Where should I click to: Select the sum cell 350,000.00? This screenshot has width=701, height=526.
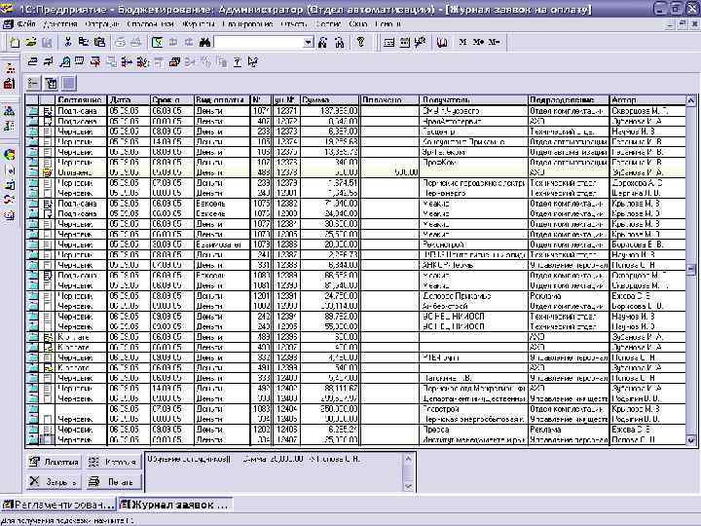329,409
